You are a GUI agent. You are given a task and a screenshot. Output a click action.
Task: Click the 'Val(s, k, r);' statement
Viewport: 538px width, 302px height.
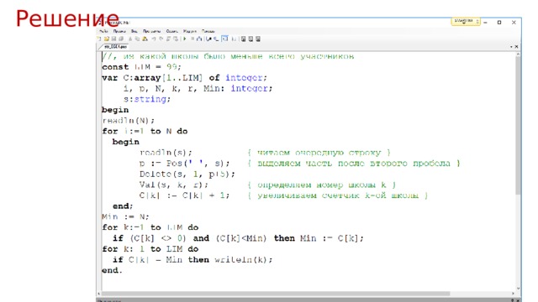click(x=174, y=185)
